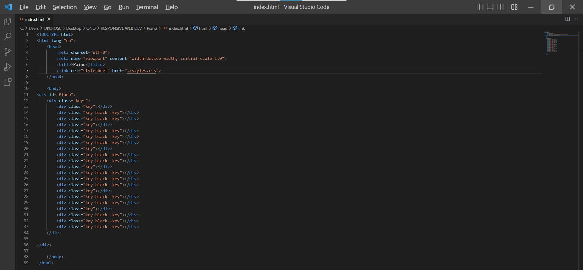Open the Extensions view icon
This screenshot has width=583, height=270.
coord(8,82)
